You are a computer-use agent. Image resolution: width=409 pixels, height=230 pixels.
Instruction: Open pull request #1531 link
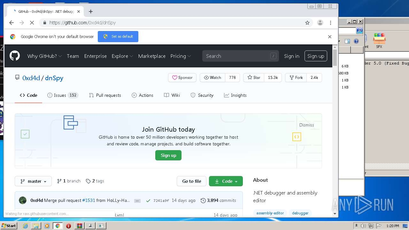[89, 200]
